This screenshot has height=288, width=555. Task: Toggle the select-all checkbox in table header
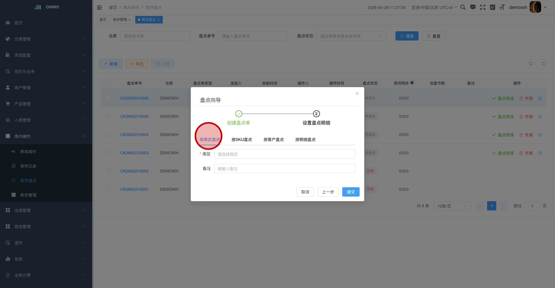pyautogui.click(x=109, y=83)
